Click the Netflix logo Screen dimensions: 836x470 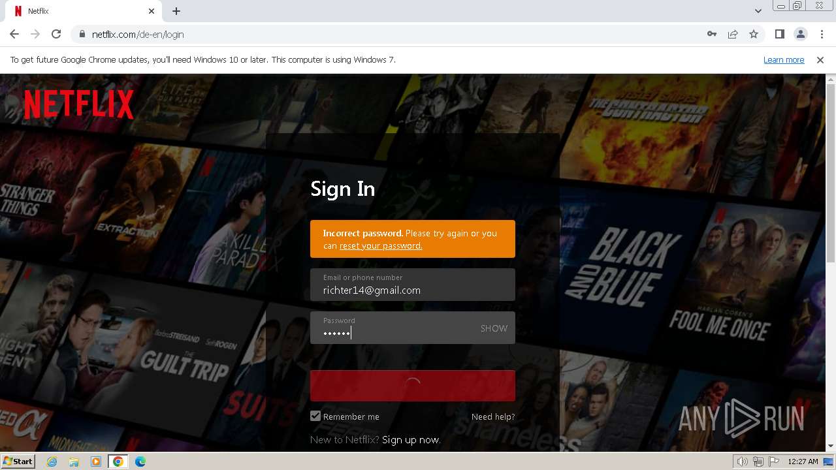tap(79, 104)
